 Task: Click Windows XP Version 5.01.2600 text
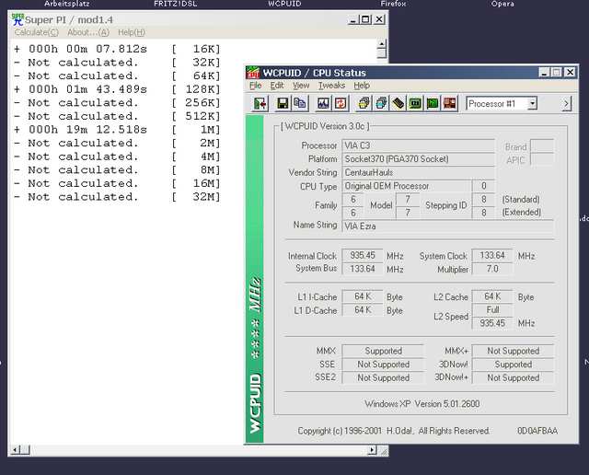(422, 404)
